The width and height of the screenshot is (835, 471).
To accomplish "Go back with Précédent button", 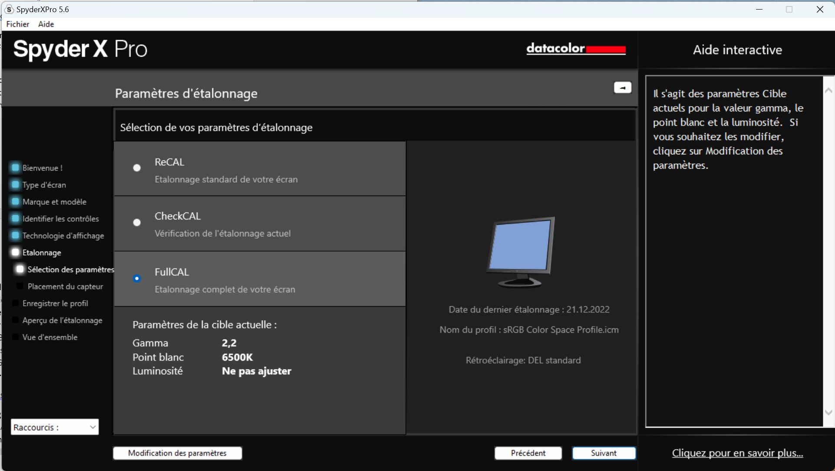I will coord(528,453).
